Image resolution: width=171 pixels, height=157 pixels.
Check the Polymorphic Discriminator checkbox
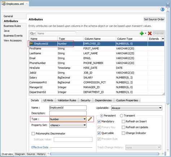pos(33,134)
